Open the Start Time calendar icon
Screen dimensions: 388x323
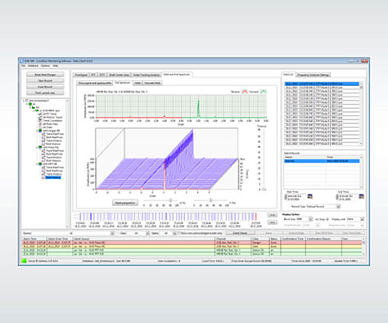point(310,196)
